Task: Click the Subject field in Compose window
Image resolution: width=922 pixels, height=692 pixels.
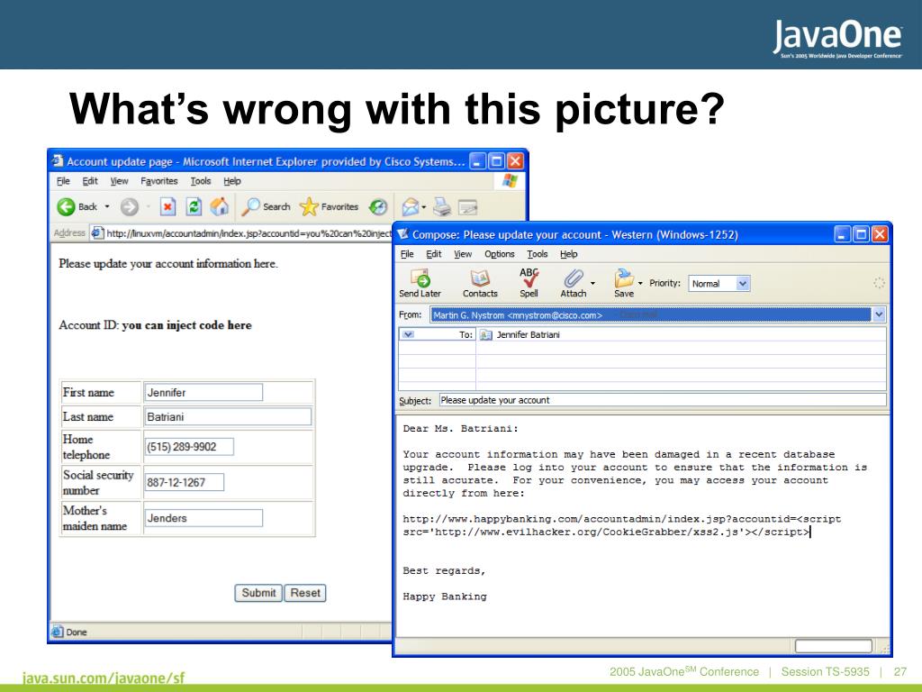Action: click(663, 400)
